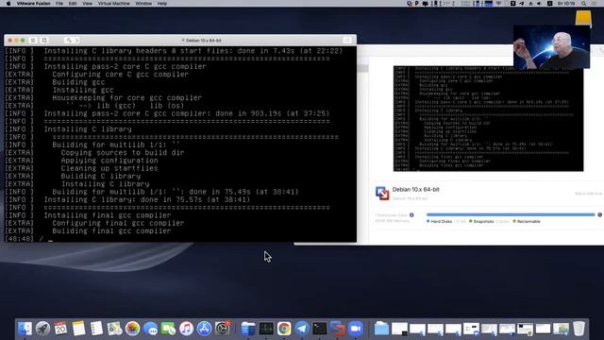This screenshot has height=340, width=604.
Task: Open the File menu
Action: (x=59, y=4)
